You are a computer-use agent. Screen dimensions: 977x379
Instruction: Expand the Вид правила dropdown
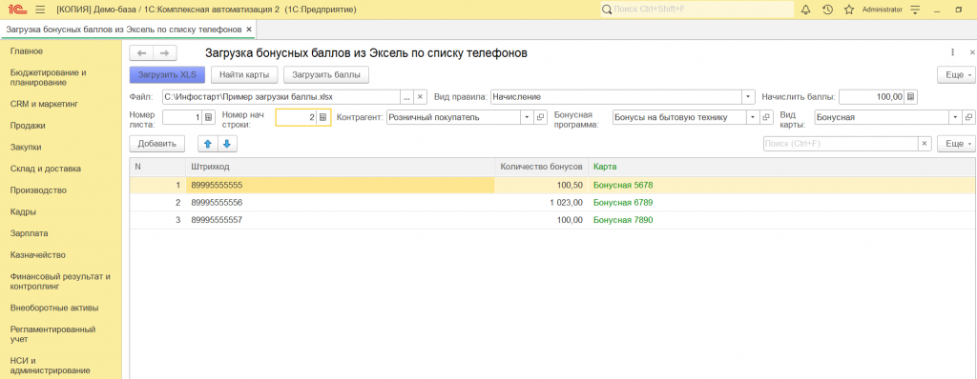pos(748,97)
